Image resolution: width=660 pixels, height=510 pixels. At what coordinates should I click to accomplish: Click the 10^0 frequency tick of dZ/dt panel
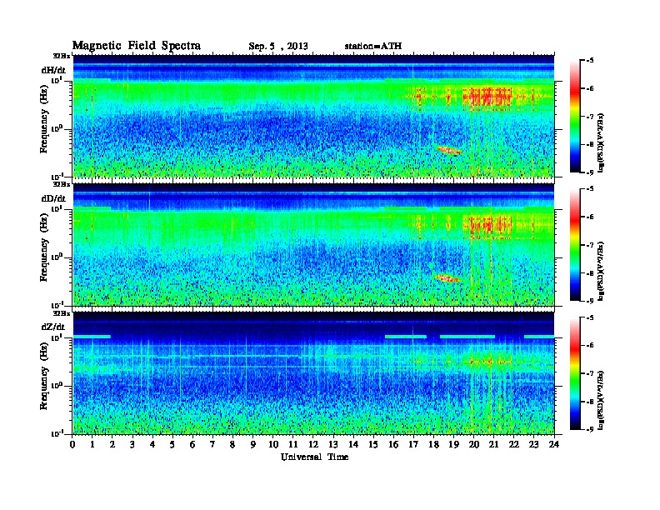[x=57, y=386]
